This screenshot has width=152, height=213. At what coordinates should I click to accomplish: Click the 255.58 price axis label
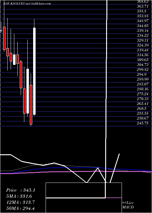[143, 113]
